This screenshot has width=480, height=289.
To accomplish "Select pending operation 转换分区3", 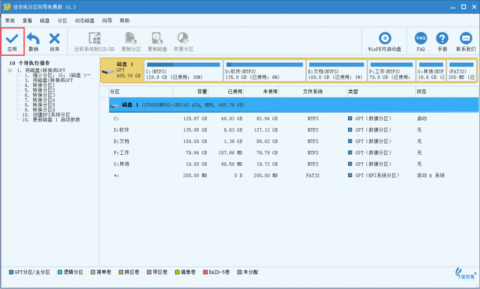I will (x=40, y=95).
